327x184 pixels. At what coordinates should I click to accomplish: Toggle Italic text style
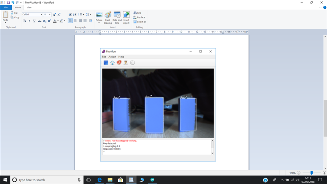(29, 21)
